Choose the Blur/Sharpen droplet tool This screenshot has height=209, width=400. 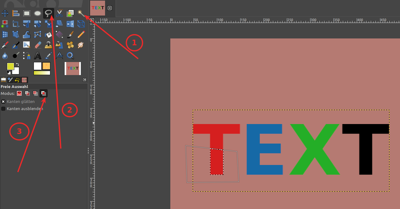tap(5, 56)
